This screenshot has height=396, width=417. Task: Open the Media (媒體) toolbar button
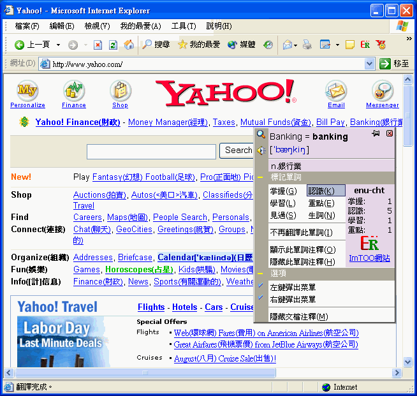pyautogui.click(x=242, y=45)
